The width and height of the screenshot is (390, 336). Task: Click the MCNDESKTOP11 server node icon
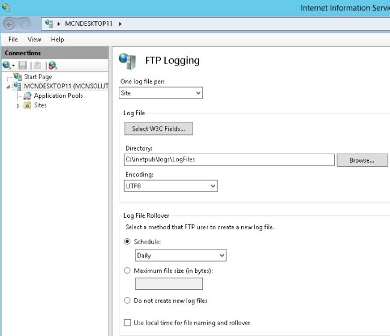pyautogui.click(x=17, y=86)
